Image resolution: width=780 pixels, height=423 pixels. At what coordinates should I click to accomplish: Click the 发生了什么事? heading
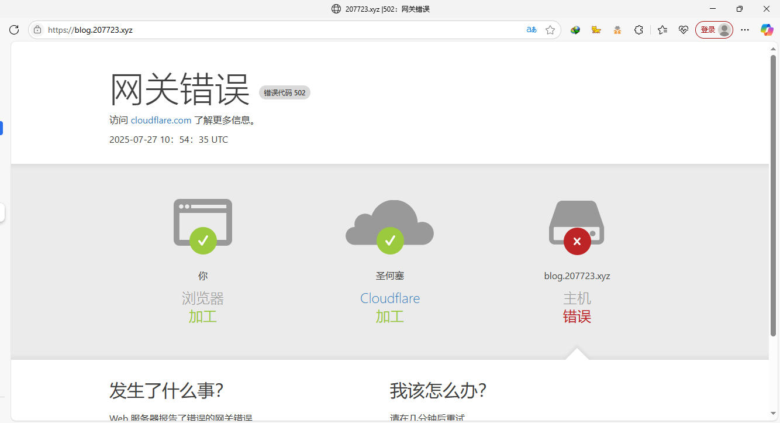(167, 390)
